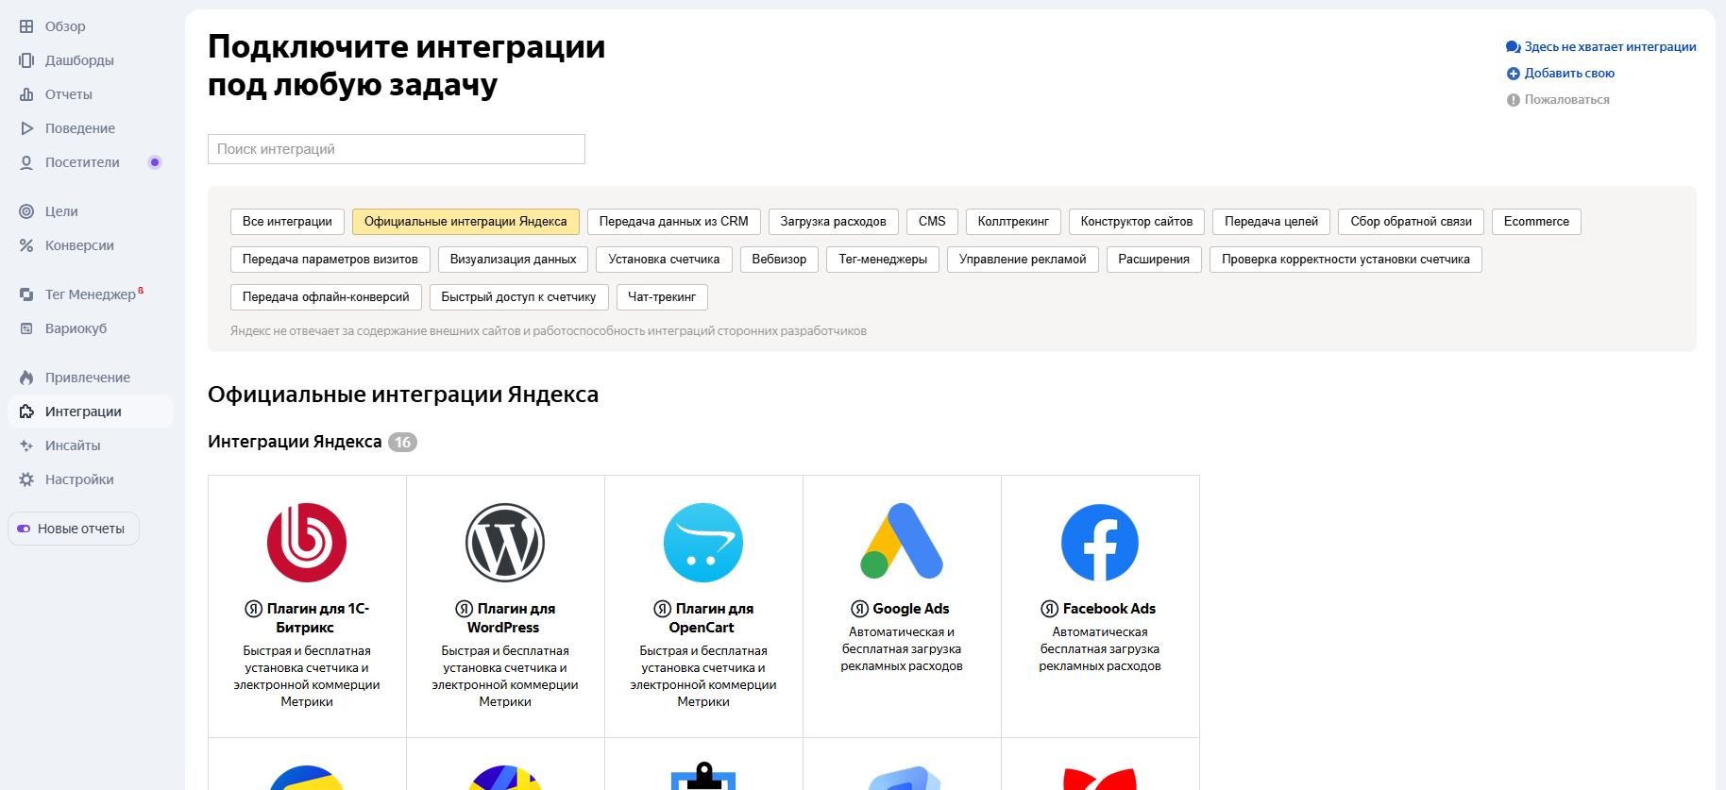Filter by Передача данных из CRM
1726x790 pixels.
673,222
